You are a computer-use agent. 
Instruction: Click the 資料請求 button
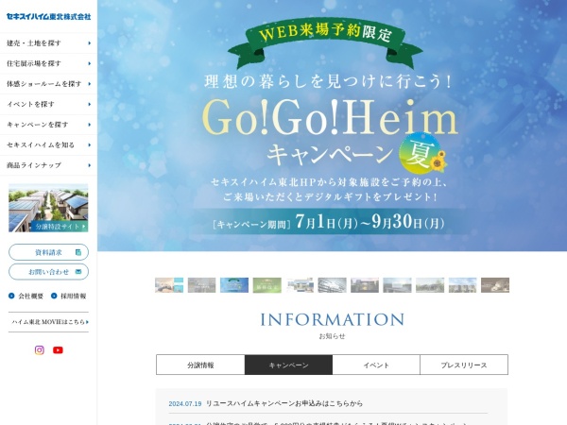tap(48, 252)
